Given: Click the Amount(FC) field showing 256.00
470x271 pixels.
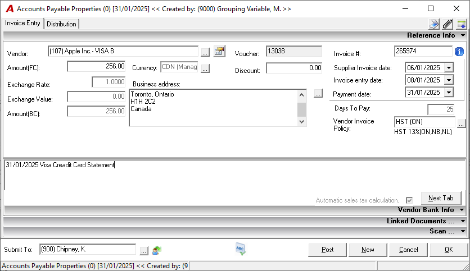Looking at the screenshot, I should click(96, 66).
